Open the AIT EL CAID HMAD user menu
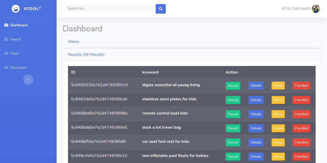Viewport: 327px width, 163px height. coord(295,9)
